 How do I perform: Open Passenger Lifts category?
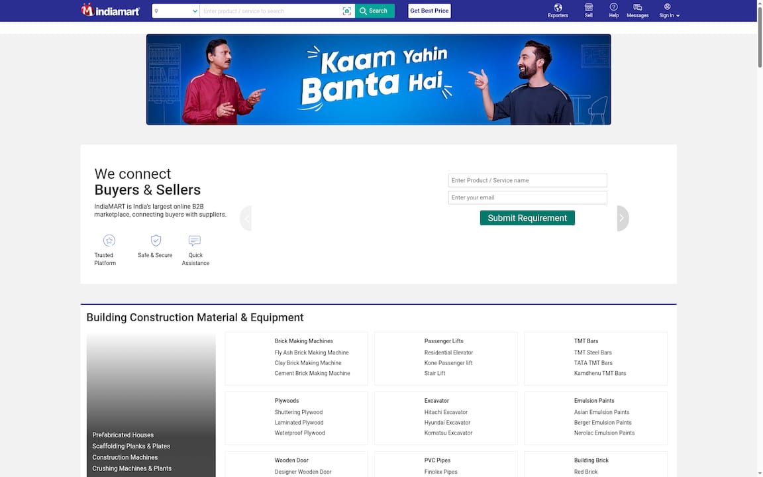click(443, 341)
